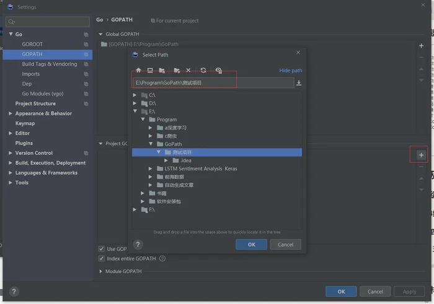Click the project-scope icon beside Dep
Screen dimensions: 434x304
86,84
